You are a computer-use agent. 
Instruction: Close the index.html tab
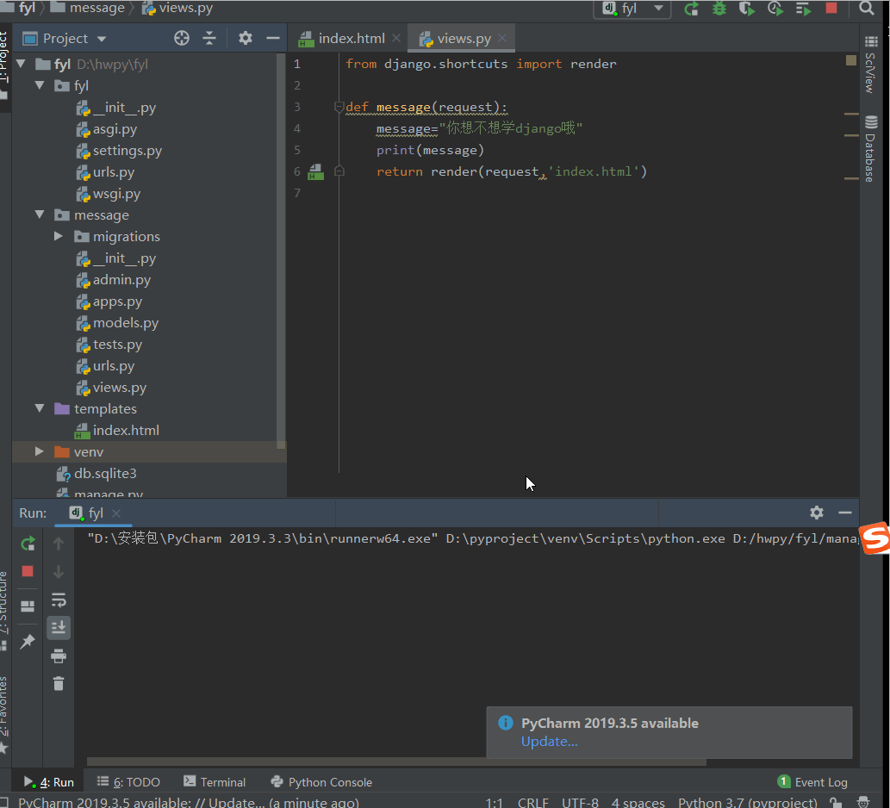396,38
